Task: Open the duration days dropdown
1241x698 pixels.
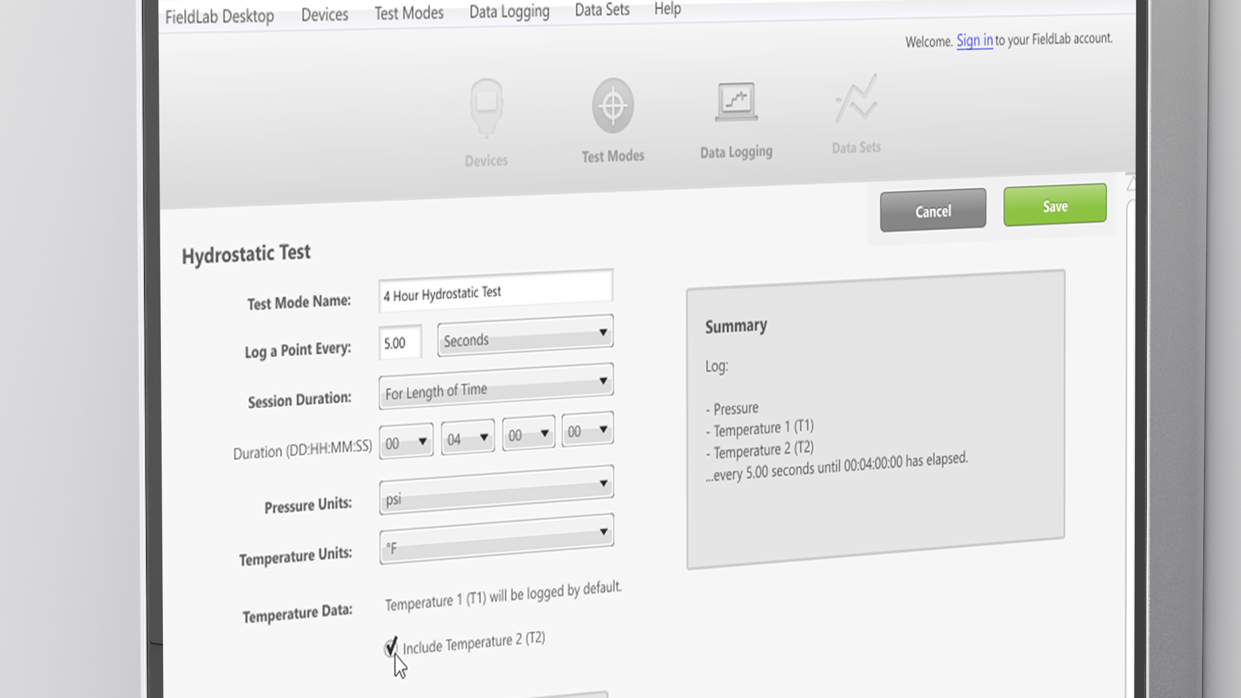Action: coord(406,442)
